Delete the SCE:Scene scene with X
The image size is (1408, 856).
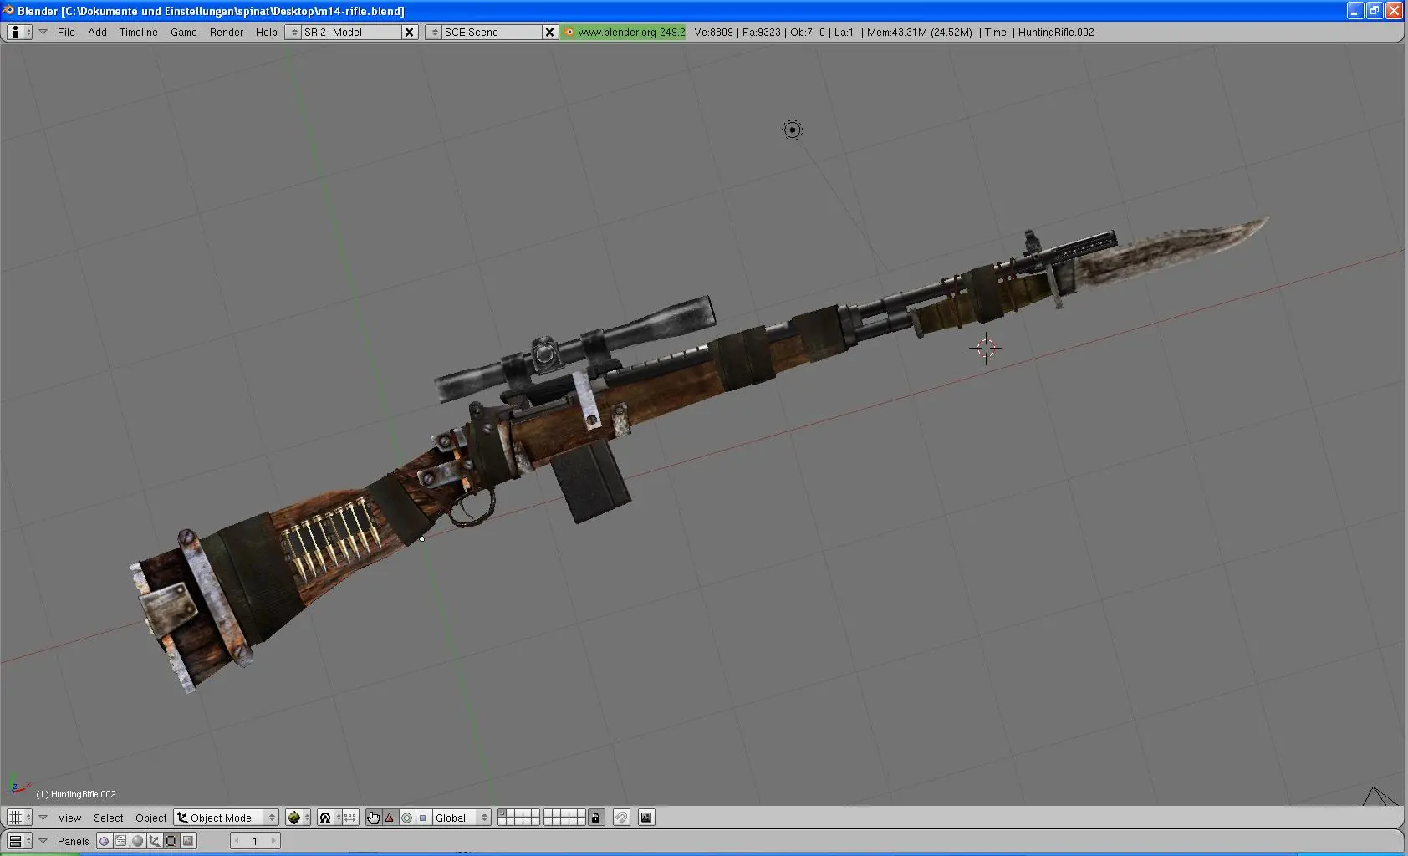[549, 32]
